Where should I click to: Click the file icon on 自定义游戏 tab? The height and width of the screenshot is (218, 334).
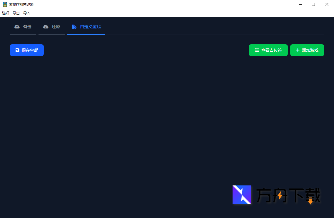[x=74, y=26]
